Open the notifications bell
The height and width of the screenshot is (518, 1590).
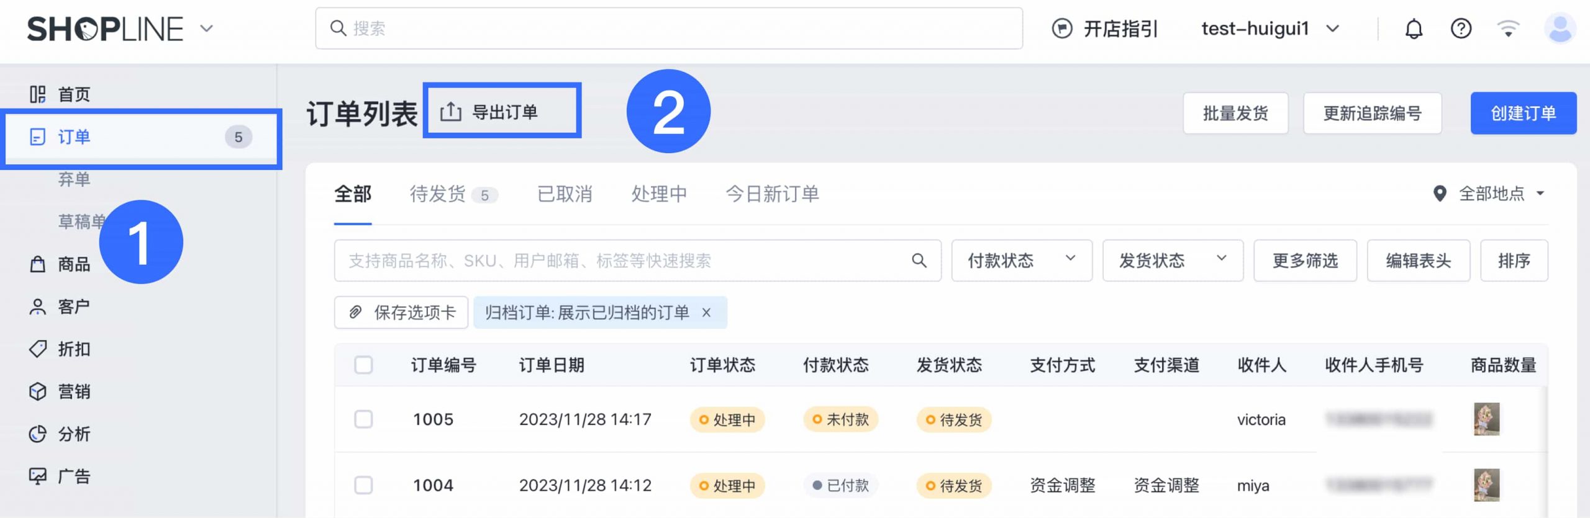[1414, 29]
